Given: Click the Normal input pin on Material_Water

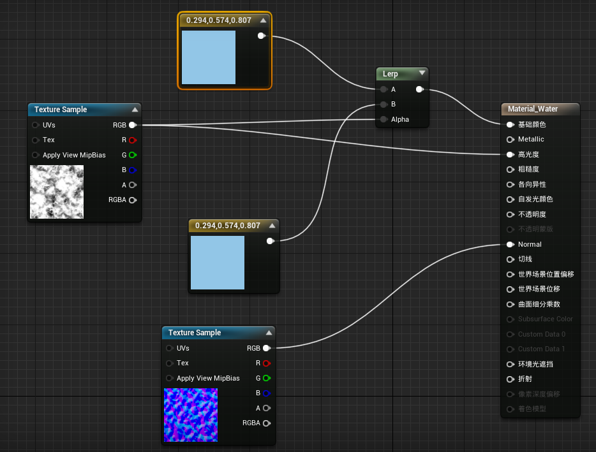Looking at the screenshot, I should coord(509,244).
